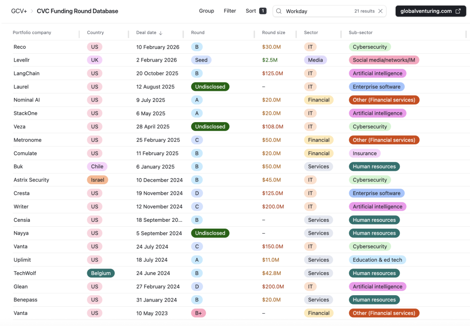Image resolution: width=470 pixels, height=326 pixels.
Task: Open the Group options
Action: pyautogui.click(x=206, y=11)
